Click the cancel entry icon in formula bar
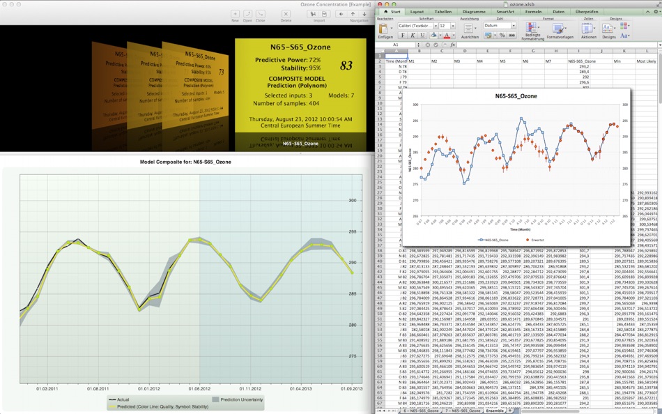The height and width of the screenshot is (414, 662). click(427, 45)
